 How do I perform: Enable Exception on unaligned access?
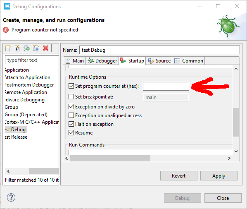(x=71, y=115)
